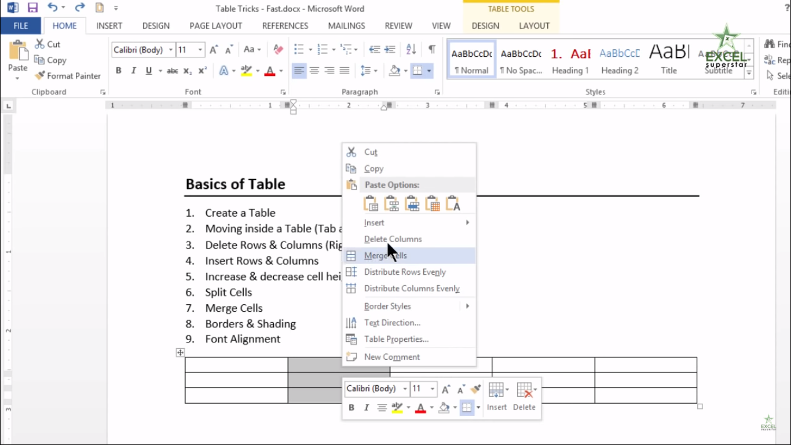Select Title style in Styles gallery

669,60
